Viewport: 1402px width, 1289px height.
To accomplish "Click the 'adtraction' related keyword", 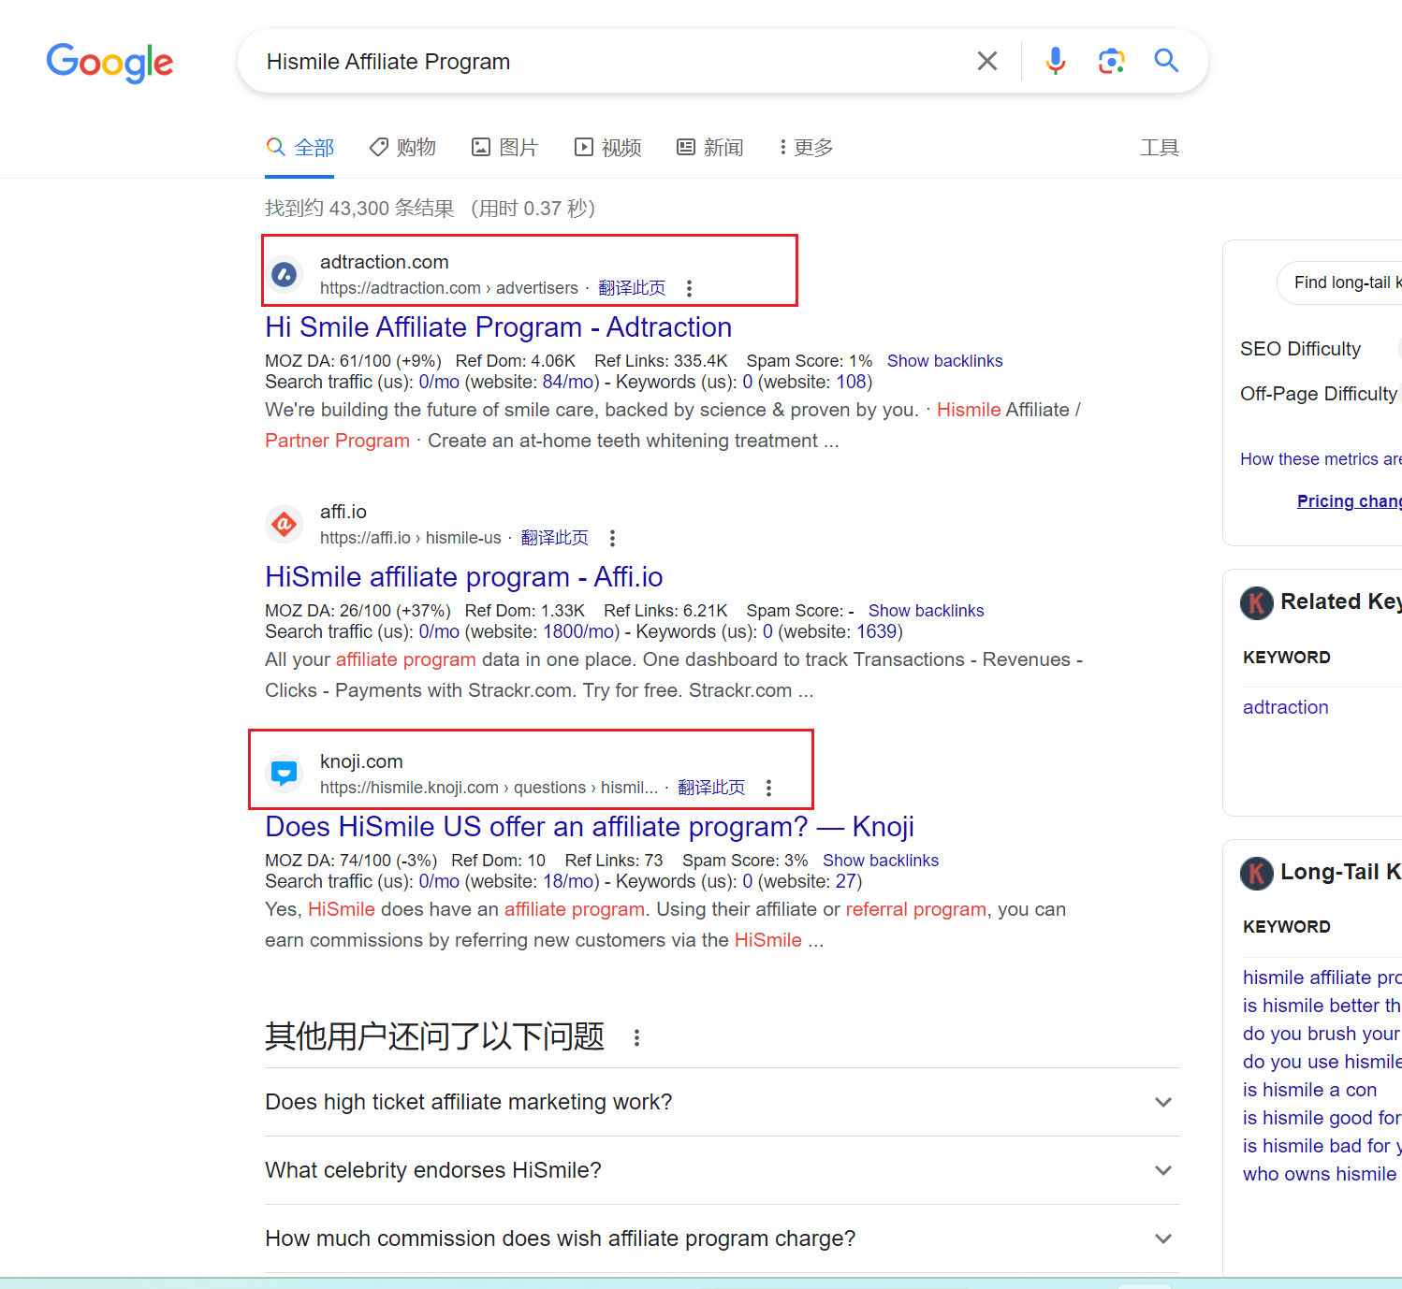I will click(1285, 707).
